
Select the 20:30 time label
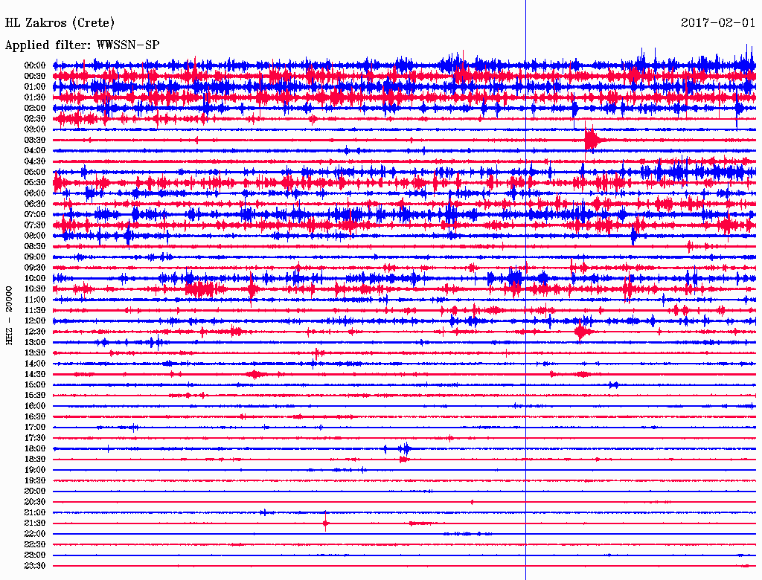[x=35, y=502]
